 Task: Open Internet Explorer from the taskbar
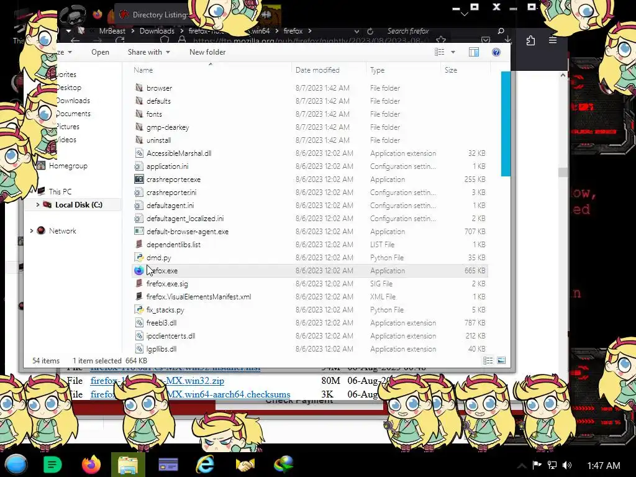pyautogui.click(x=205, y=465)
